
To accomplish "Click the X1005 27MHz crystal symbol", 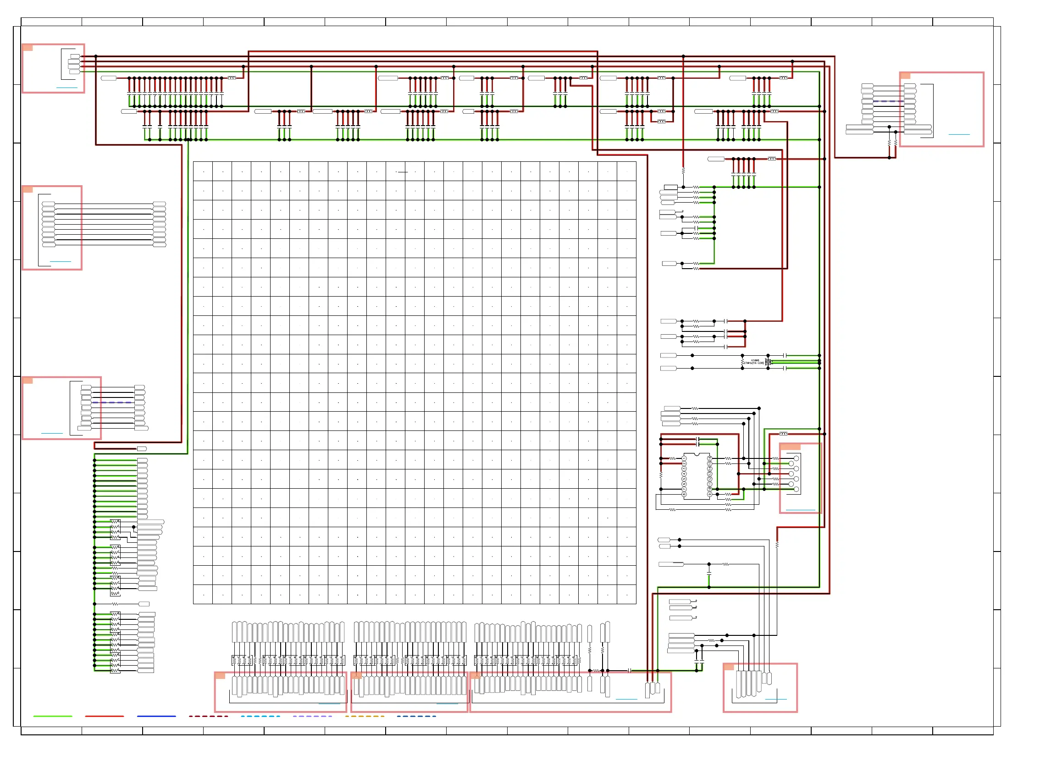I will pos(767,362).
